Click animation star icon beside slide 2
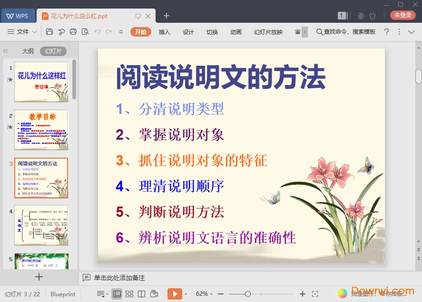This screenshot has height=302, width=422. coord(10,127)
